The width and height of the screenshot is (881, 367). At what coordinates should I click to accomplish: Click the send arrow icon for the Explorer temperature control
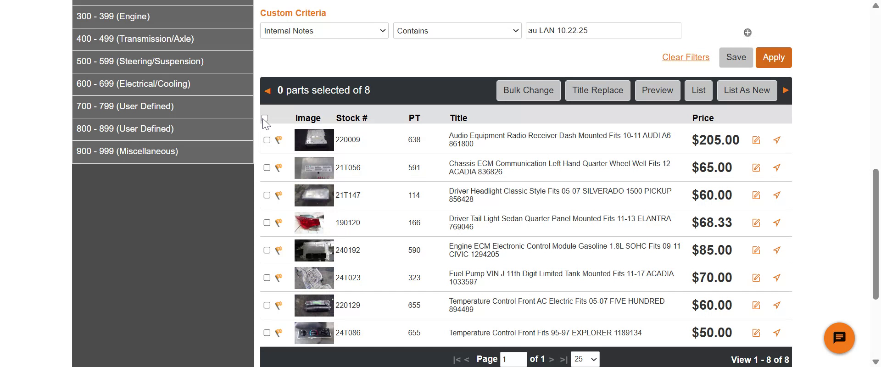777,333
